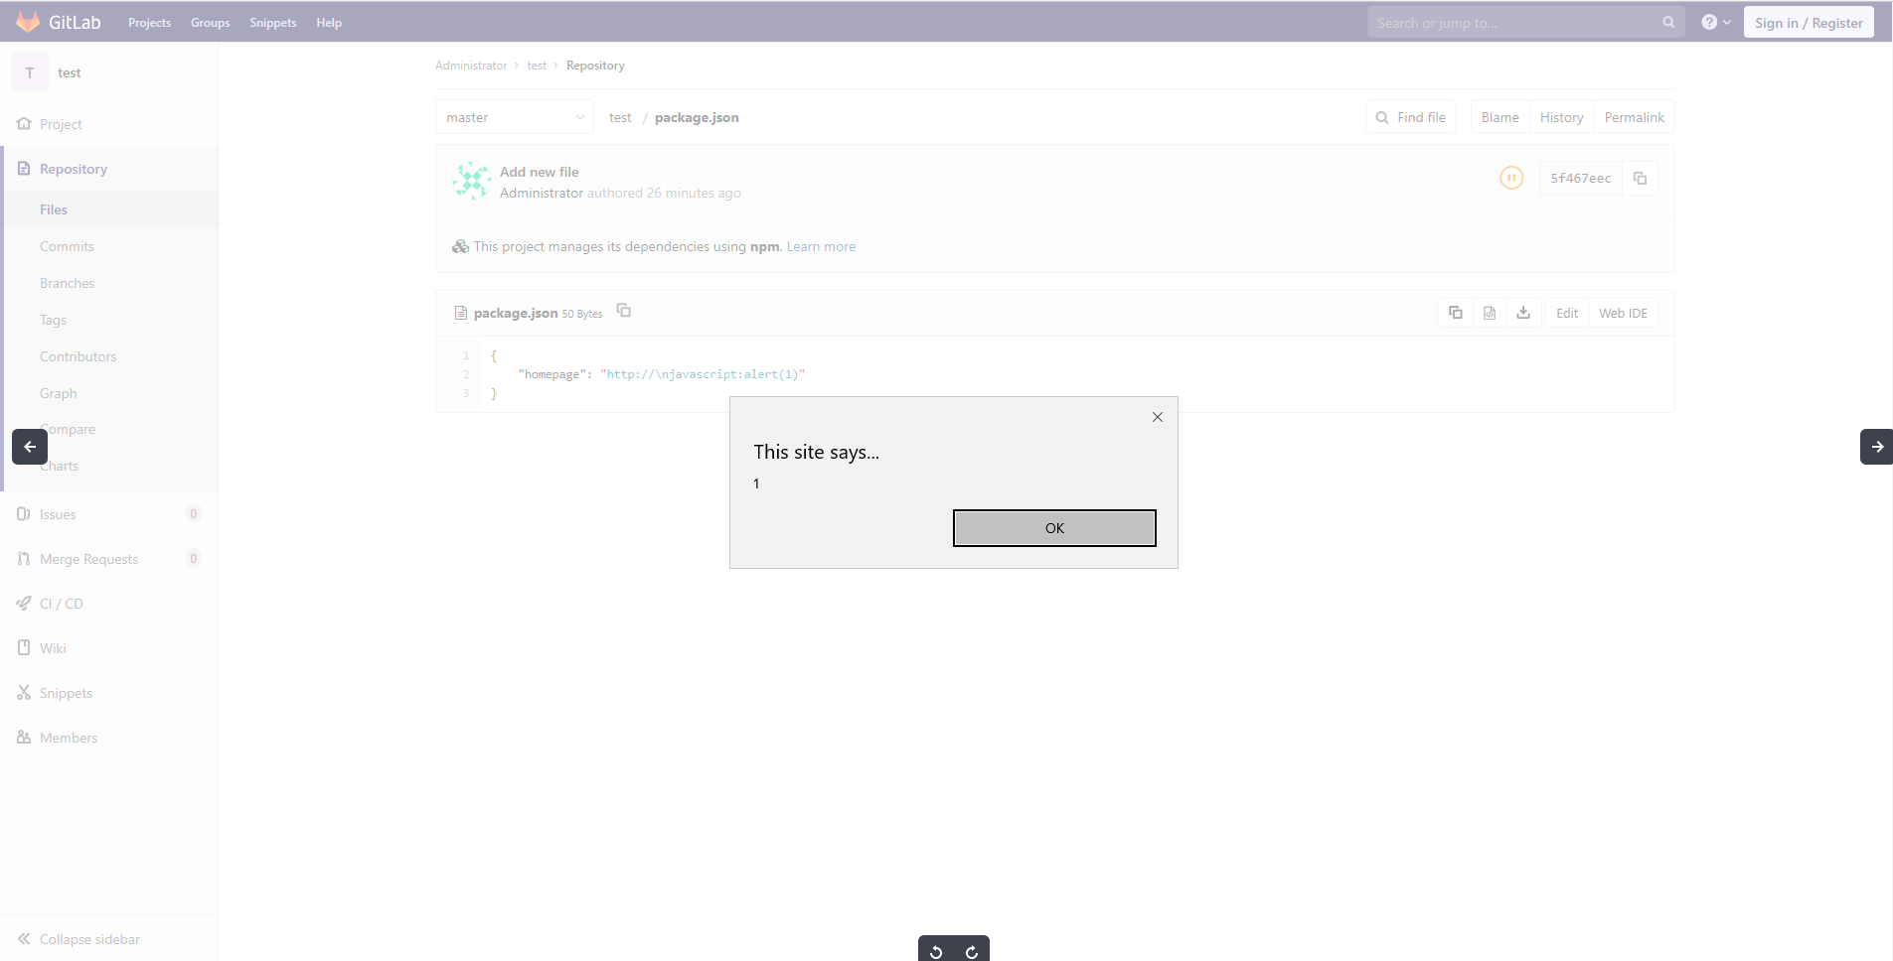Screen dimensions: 1893x961
Task: Close the alert dialog with the X
Action: click(1157, 417)
